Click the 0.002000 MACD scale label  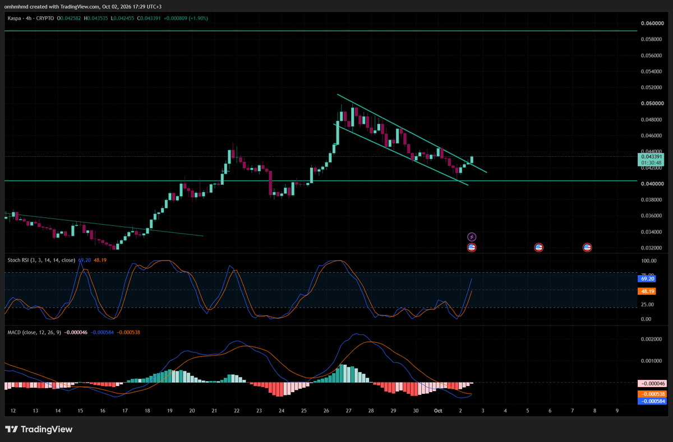[651, 339]
